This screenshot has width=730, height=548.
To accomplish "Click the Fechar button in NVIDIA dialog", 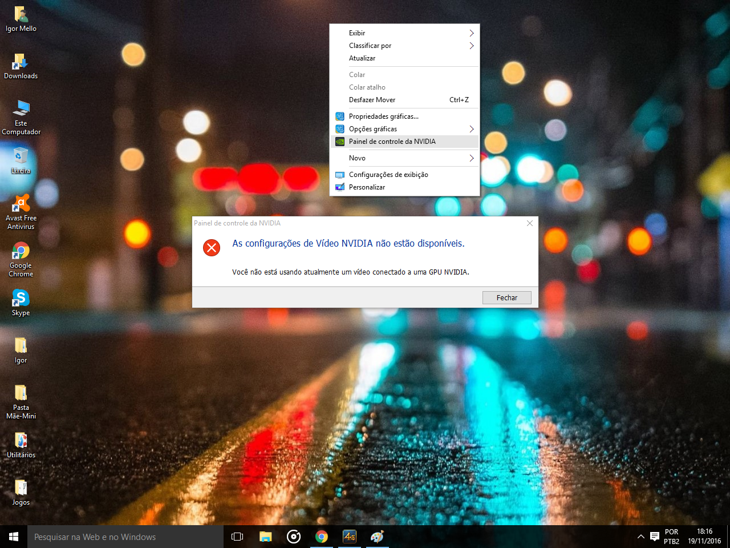I will (x=506, y=297).
